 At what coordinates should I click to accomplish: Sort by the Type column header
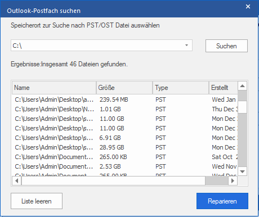coord(181,88)
